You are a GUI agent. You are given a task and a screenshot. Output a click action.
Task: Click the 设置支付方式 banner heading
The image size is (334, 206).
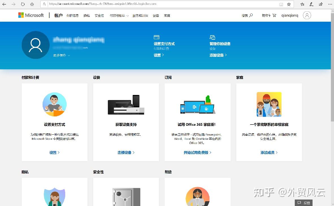[x=164, y=44]
